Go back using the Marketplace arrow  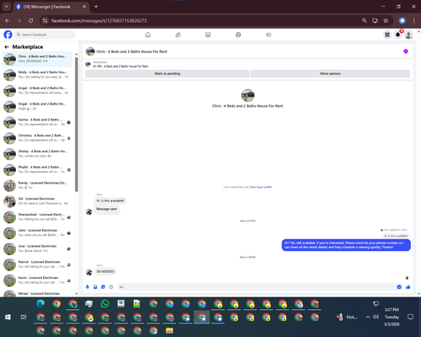coord(7,47)
